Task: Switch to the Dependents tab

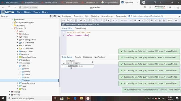Action: coord(121,16)
